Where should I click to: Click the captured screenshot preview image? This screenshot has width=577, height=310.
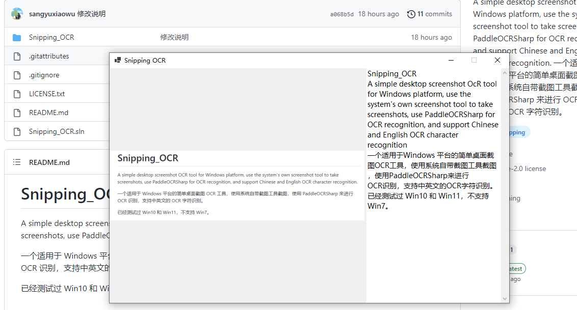(x=238, y=185)
